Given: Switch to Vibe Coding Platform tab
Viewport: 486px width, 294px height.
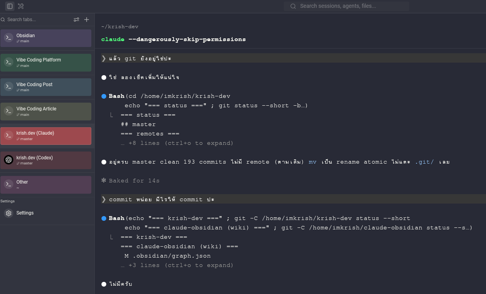Looking at the screenshot, I should pyautogui.click(x=46, y=63).
